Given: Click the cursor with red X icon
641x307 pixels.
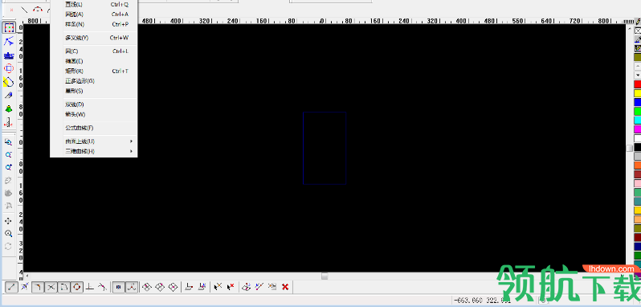Looking at the screenshot, I should coord(231,287).
